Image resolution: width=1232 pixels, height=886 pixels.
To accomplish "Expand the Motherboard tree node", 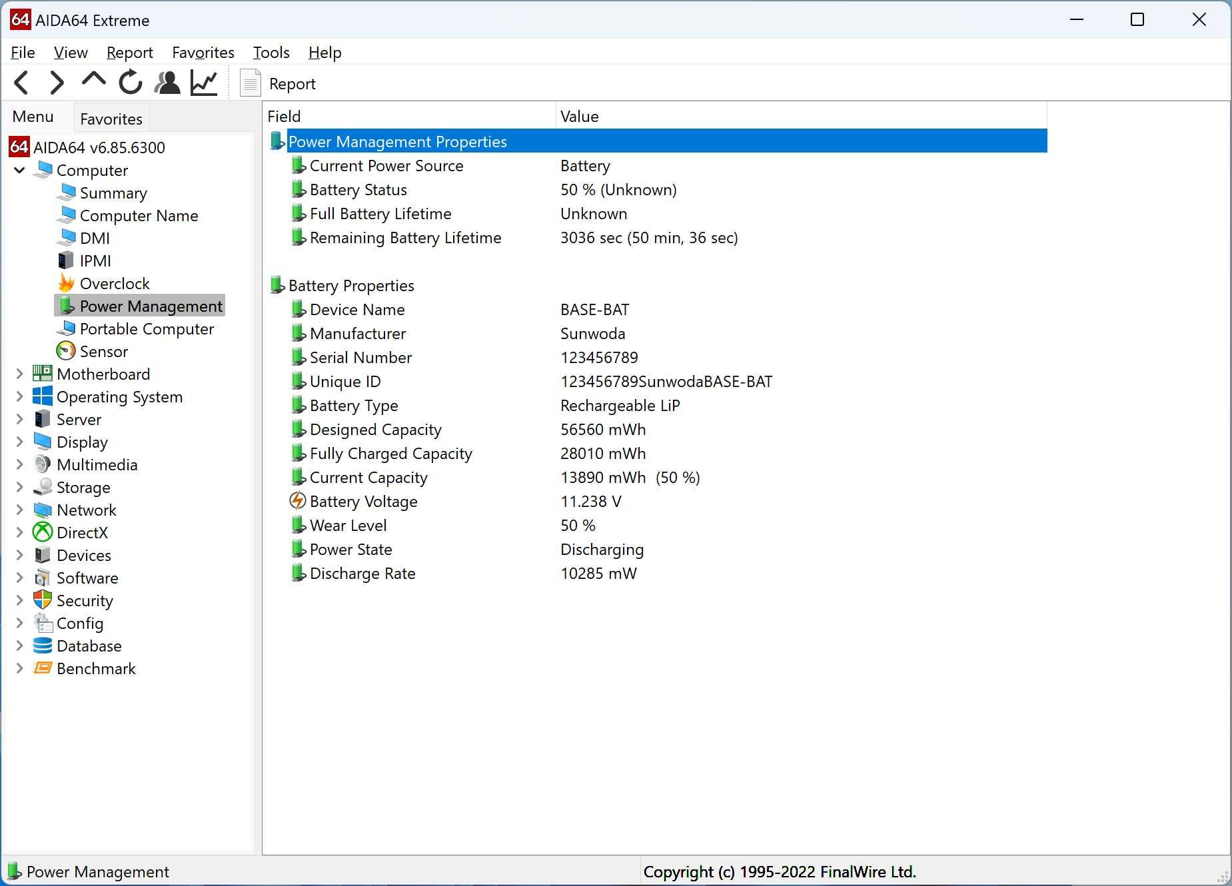I will click(x=19, y=374).
